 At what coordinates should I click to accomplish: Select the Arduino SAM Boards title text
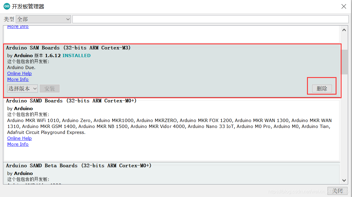pyautogui.click(x=68, y=48)
